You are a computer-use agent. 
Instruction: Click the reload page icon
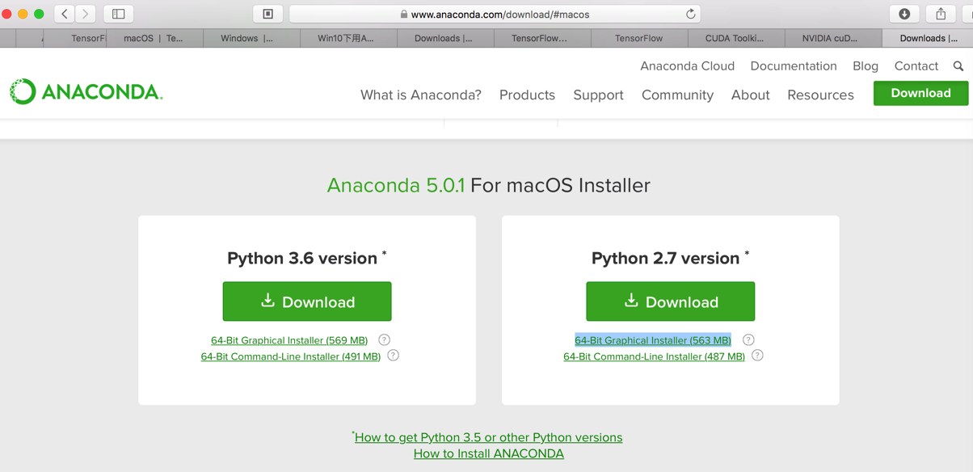(690, 14)
